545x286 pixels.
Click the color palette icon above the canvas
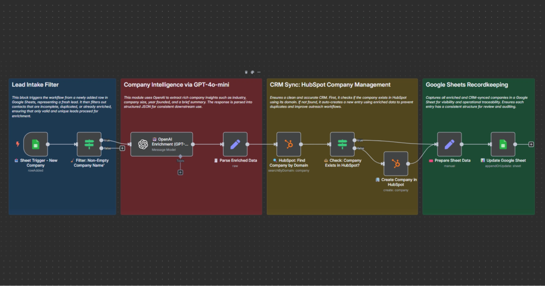click(253, 72)
